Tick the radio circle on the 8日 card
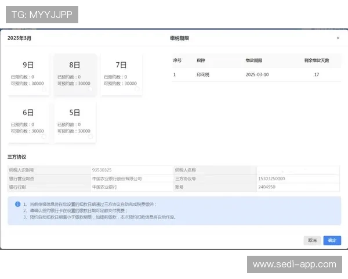The image size is (348, 279). 90,89
